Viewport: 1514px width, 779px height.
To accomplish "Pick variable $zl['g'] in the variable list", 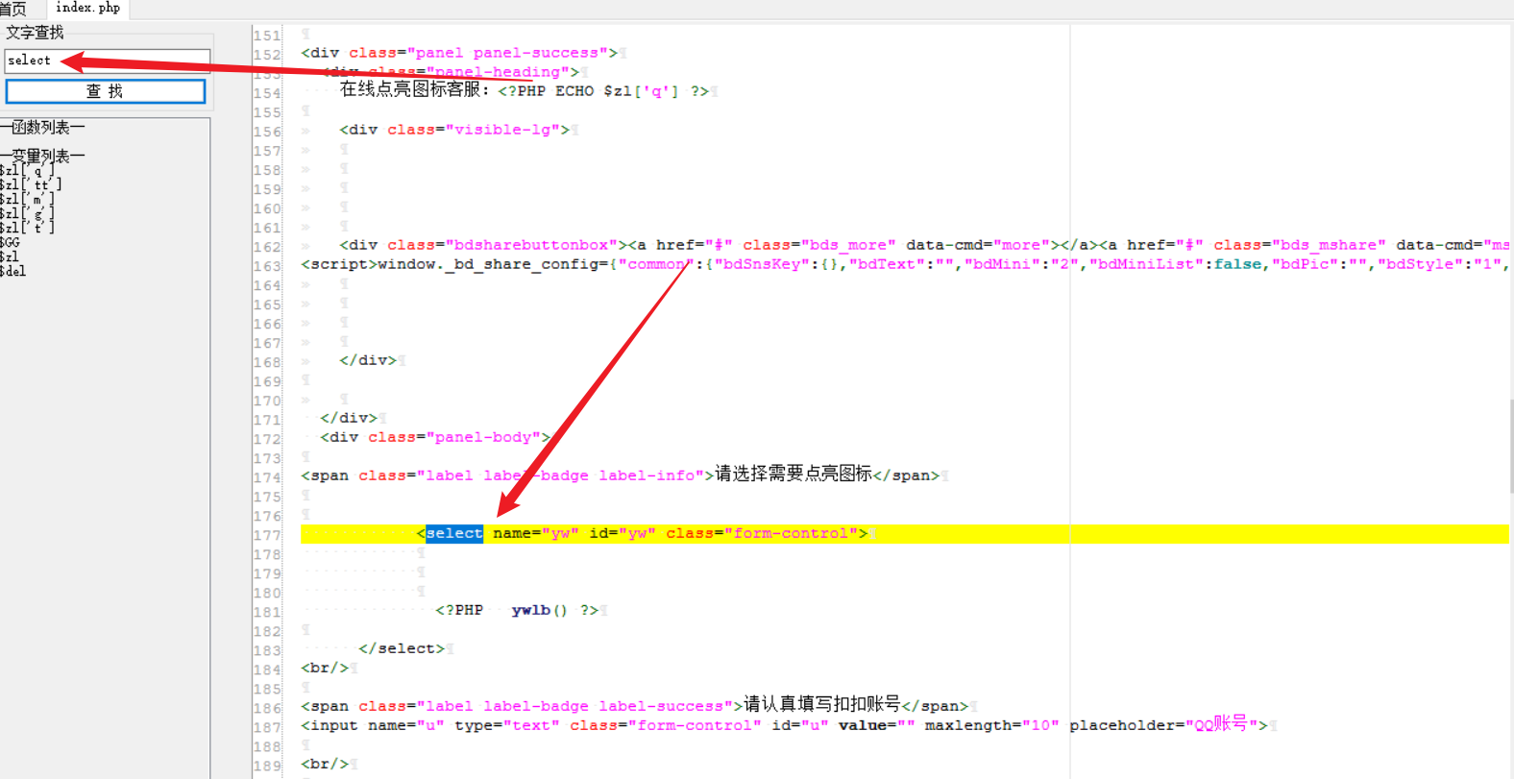I will point(27,213).
